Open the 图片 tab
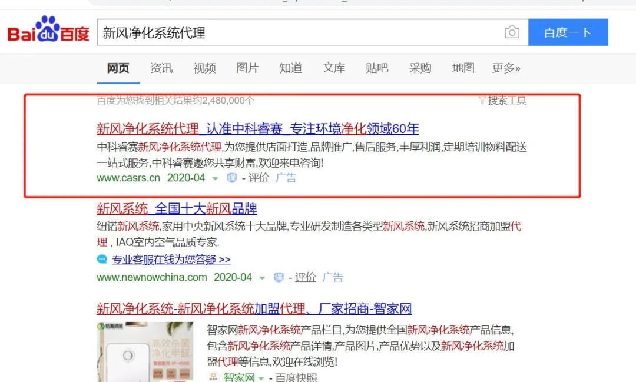 click(247, 68)
